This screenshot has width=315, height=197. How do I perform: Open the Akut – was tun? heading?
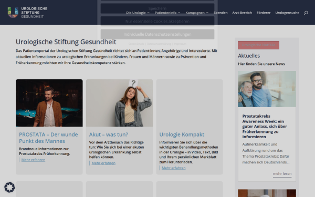[109, 134]
